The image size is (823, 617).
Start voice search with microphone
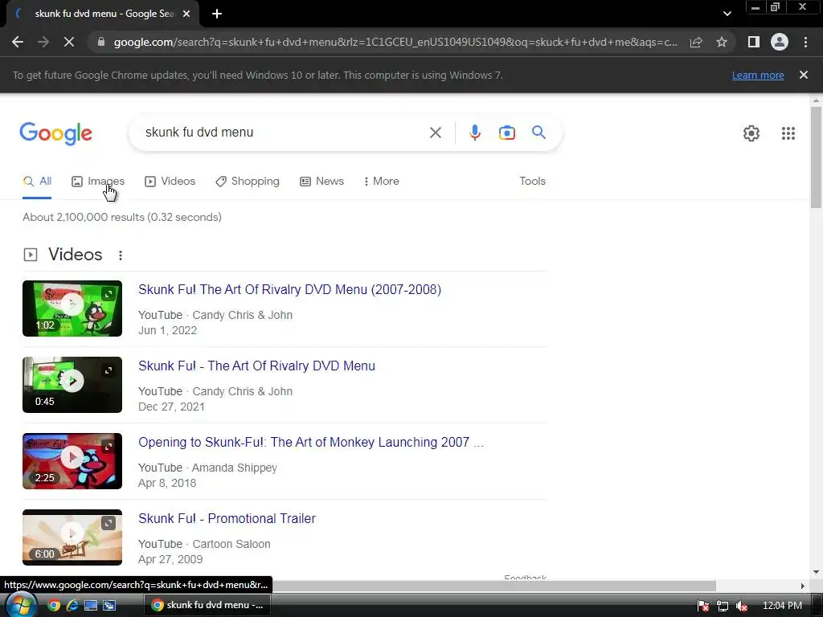tap(474, 133)
